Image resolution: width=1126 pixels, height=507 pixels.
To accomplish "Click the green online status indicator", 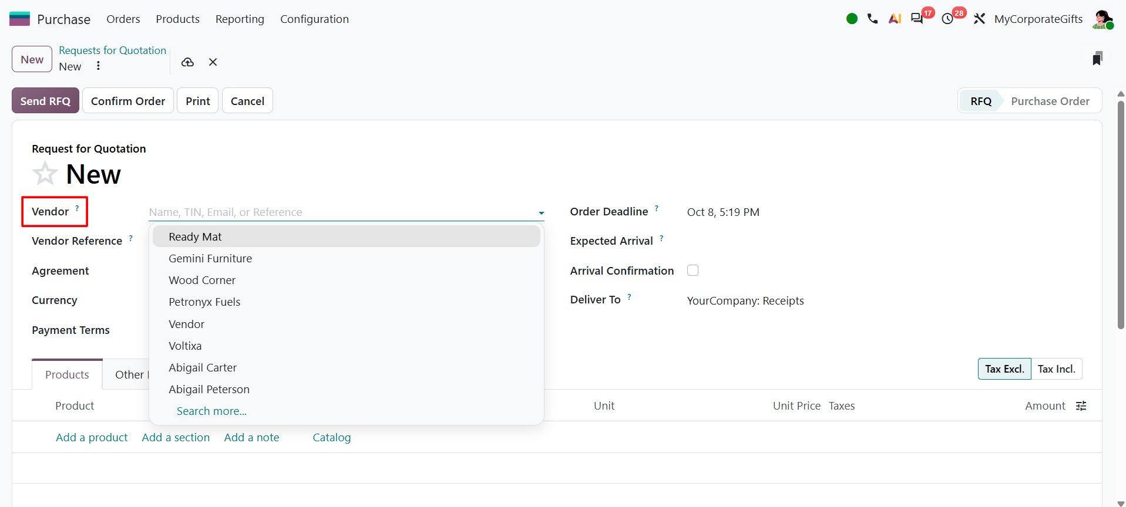I will pos(852,19).
